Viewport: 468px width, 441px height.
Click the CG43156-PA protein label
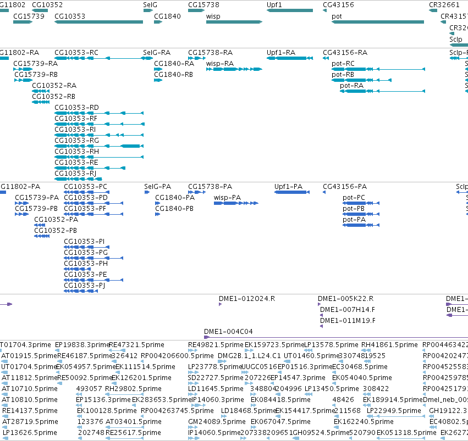(345, 187)
